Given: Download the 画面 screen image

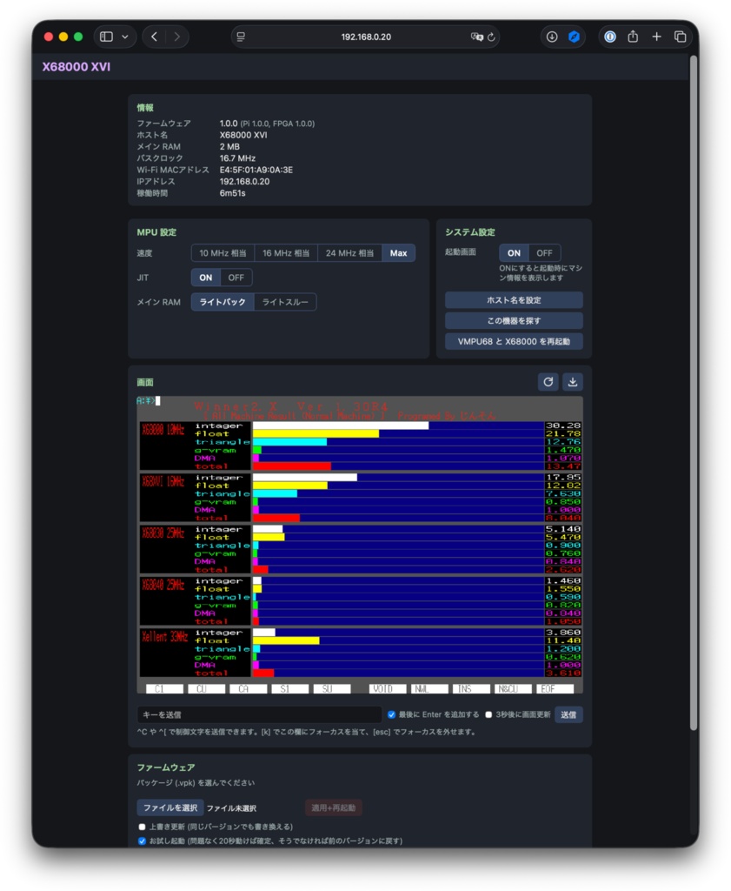Looking at the screenshot, I should (573, 382).
